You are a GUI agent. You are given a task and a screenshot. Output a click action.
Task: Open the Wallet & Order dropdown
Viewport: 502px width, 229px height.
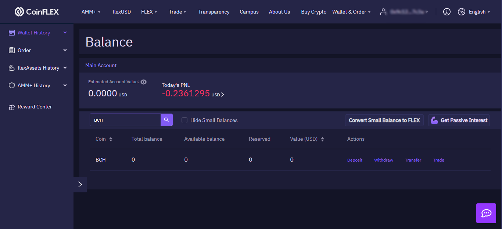click(x=351, y=12)
